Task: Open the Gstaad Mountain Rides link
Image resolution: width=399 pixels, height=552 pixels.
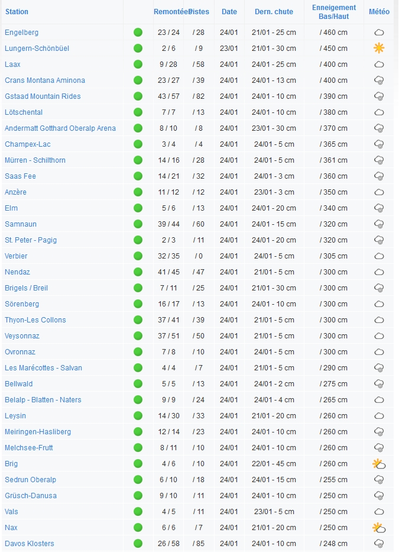Action: (x=43, y=96)
